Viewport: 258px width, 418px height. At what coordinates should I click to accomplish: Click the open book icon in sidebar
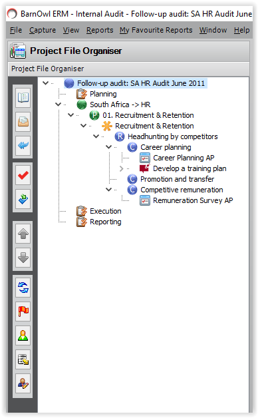click(23, 98)
